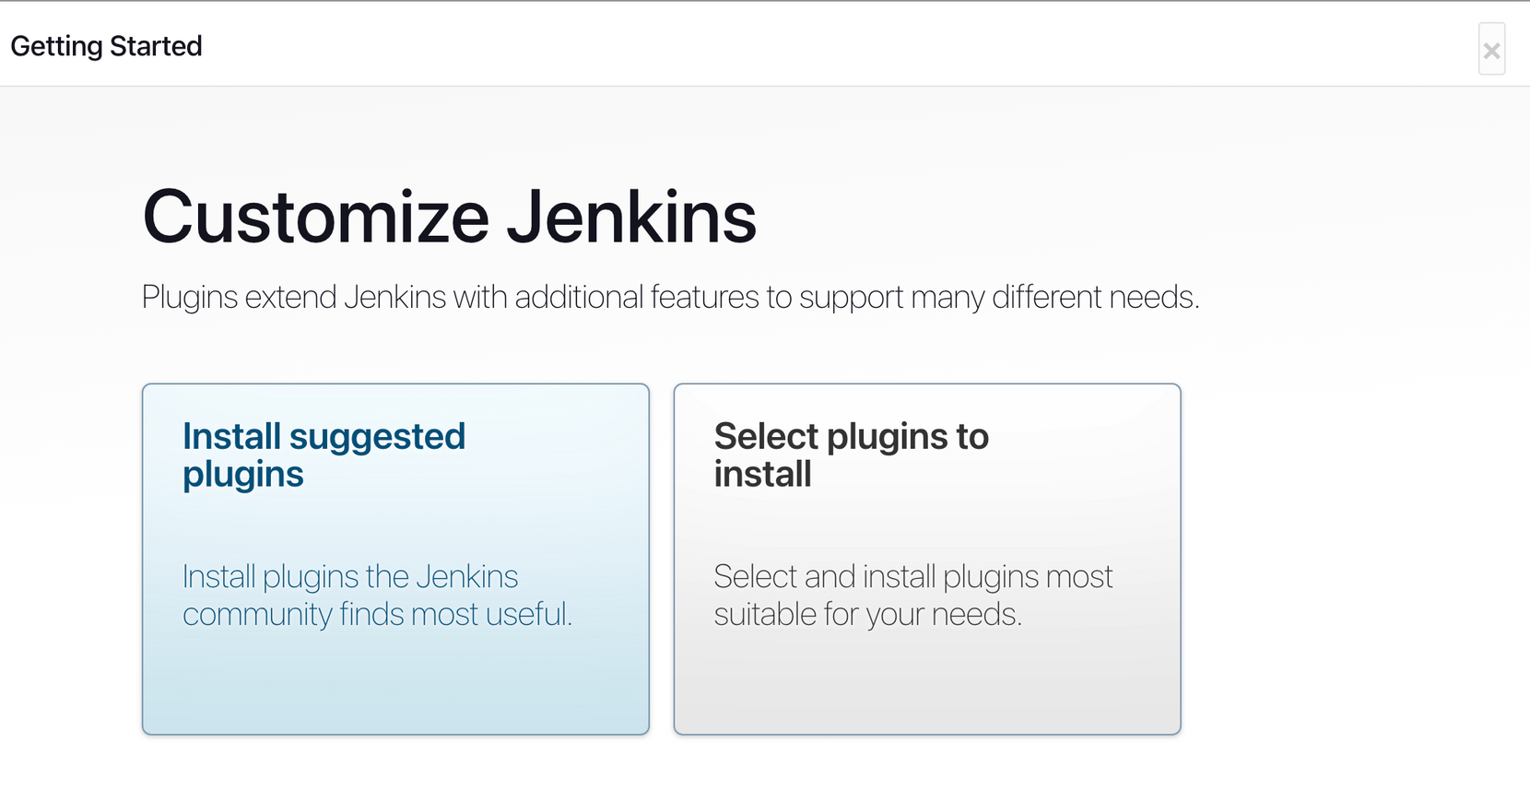The height and width of the screenshot is (802, 1530).
Task: Close the Getting Started dialog
Action: [x=1491, y=50]
